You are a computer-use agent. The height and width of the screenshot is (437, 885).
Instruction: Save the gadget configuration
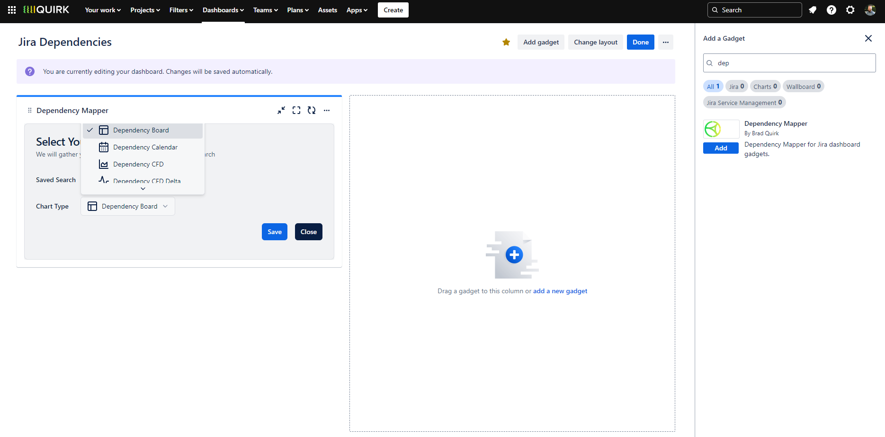coord(275,232)
